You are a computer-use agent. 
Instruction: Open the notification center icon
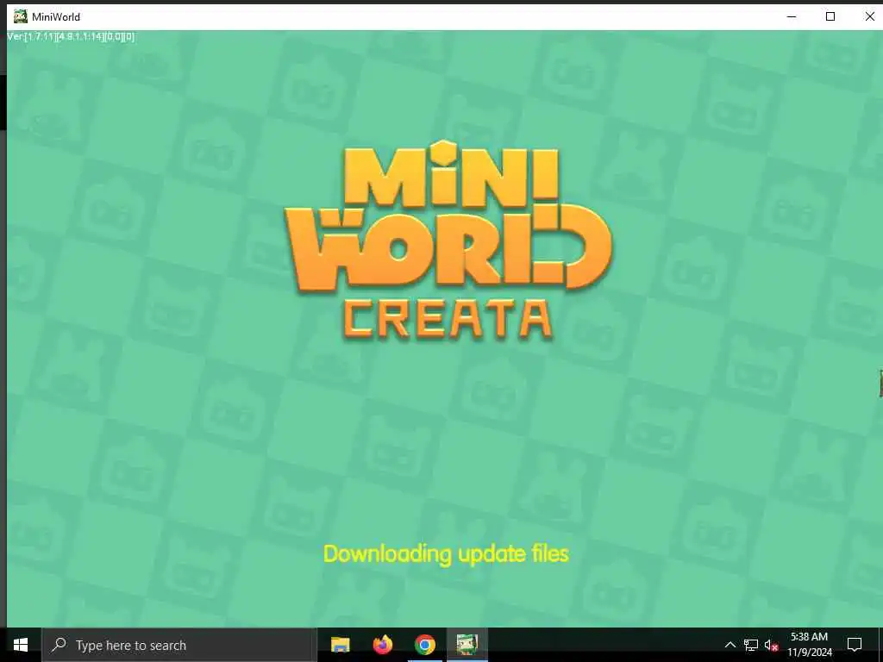pyautogui.click(x=855, y=645)
